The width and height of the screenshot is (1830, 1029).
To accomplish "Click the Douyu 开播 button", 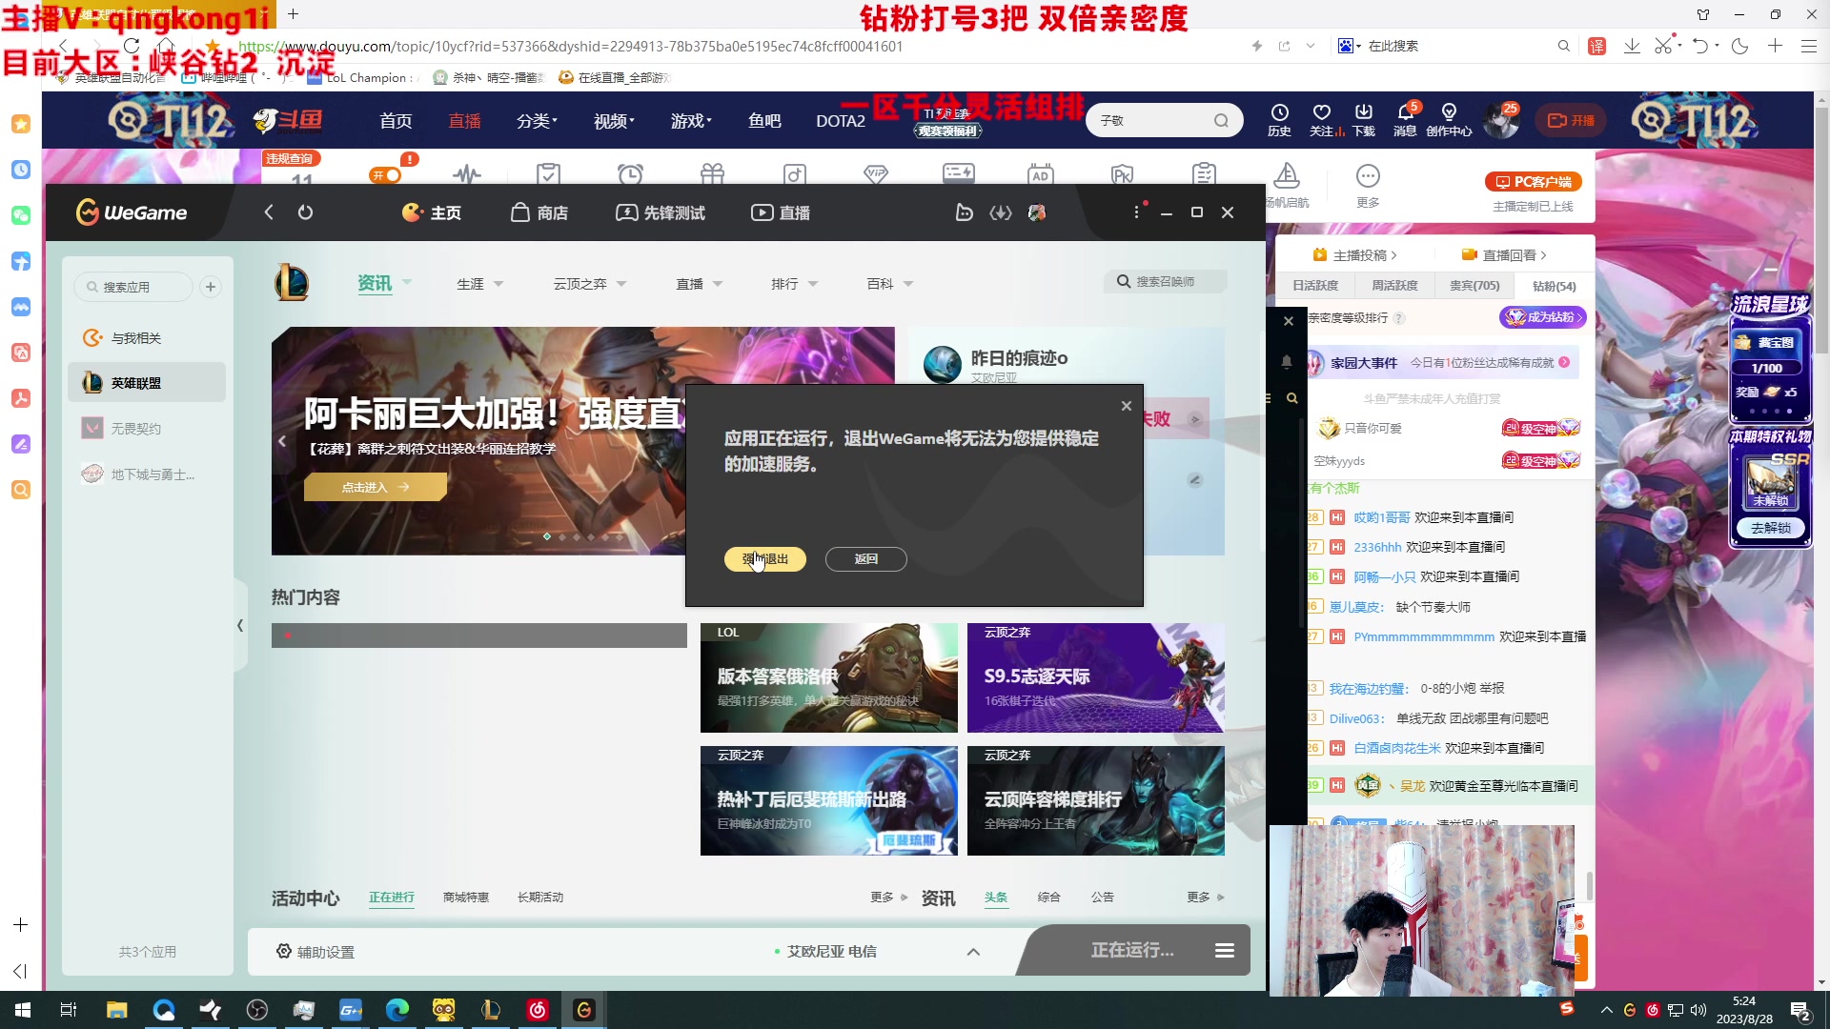I will pyautogui.click(x=1571, y=121).
